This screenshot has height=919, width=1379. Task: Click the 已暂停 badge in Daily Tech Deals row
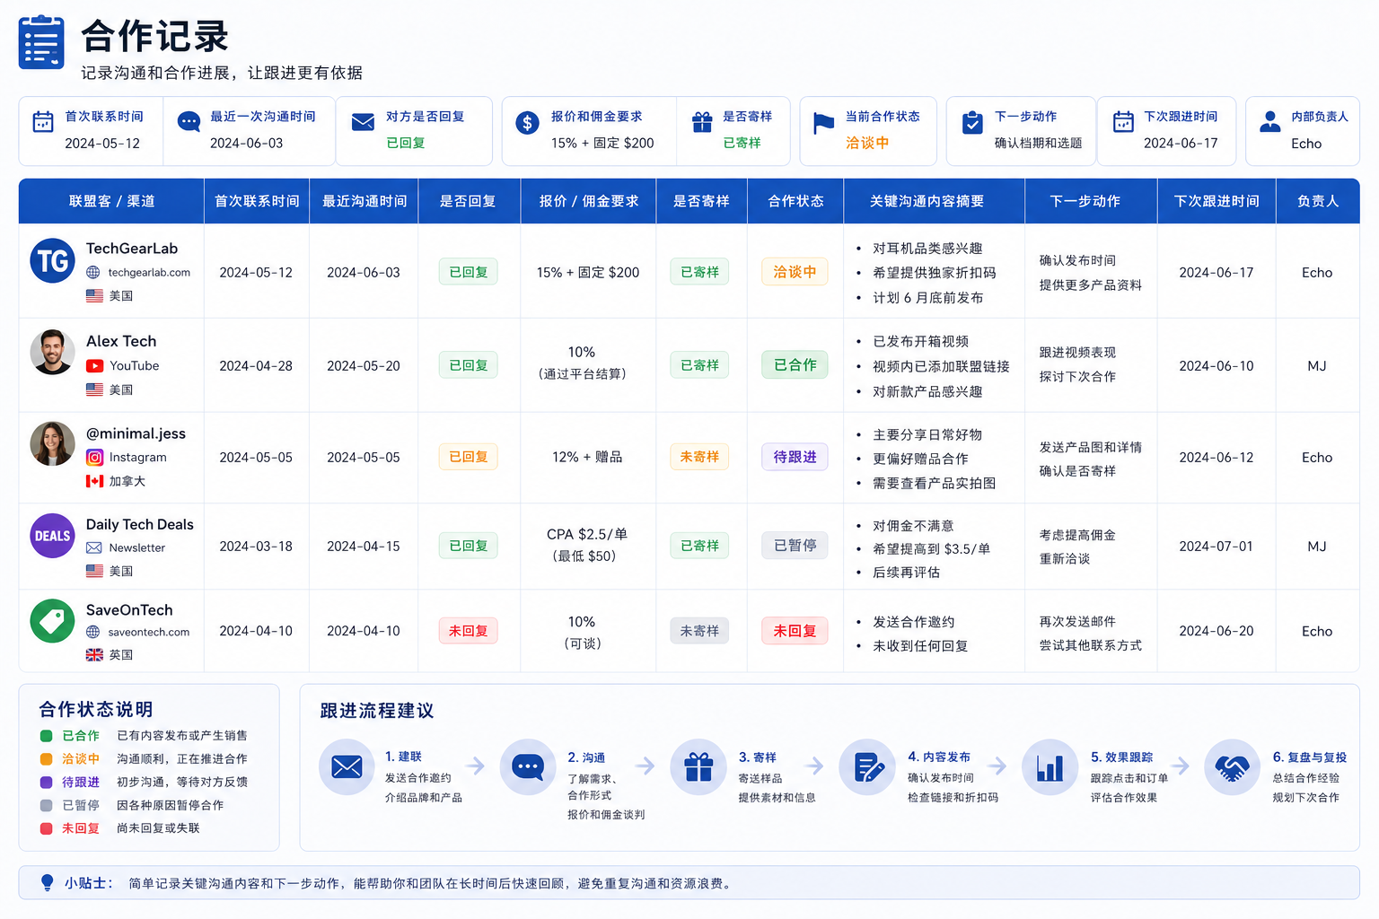(795, 546)
